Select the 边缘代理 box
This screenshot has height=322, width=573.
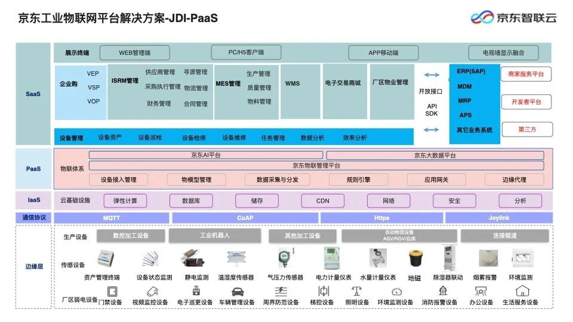(x=515, y=179)
